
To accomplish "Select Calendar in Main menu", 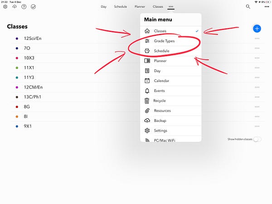I will click(171, 81).
